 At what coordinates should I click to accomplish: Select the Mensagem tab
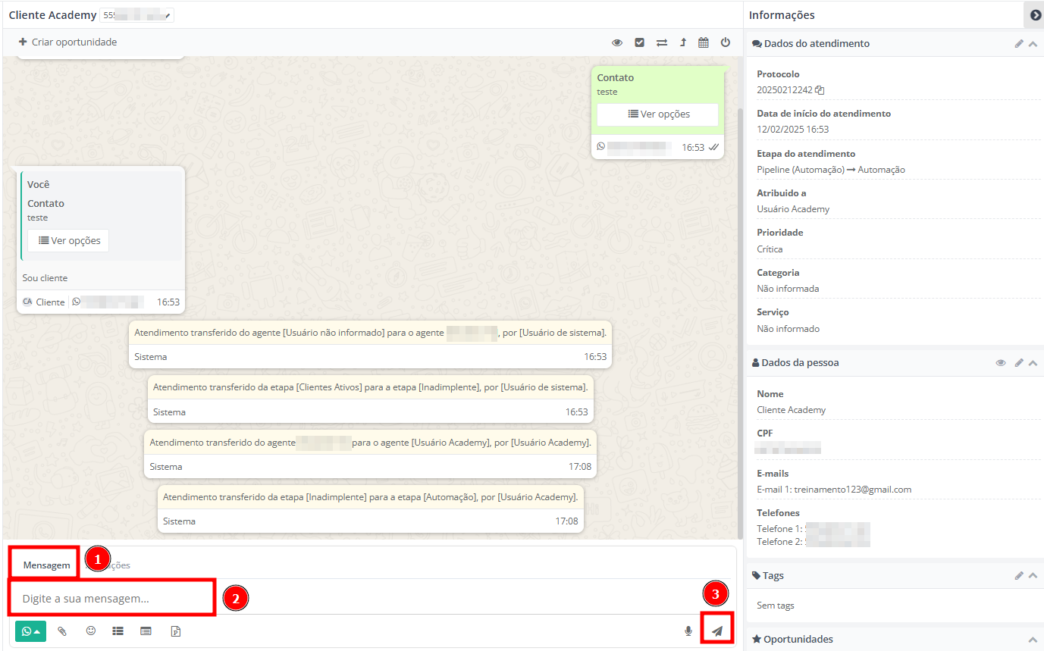(x=46, y=565)
